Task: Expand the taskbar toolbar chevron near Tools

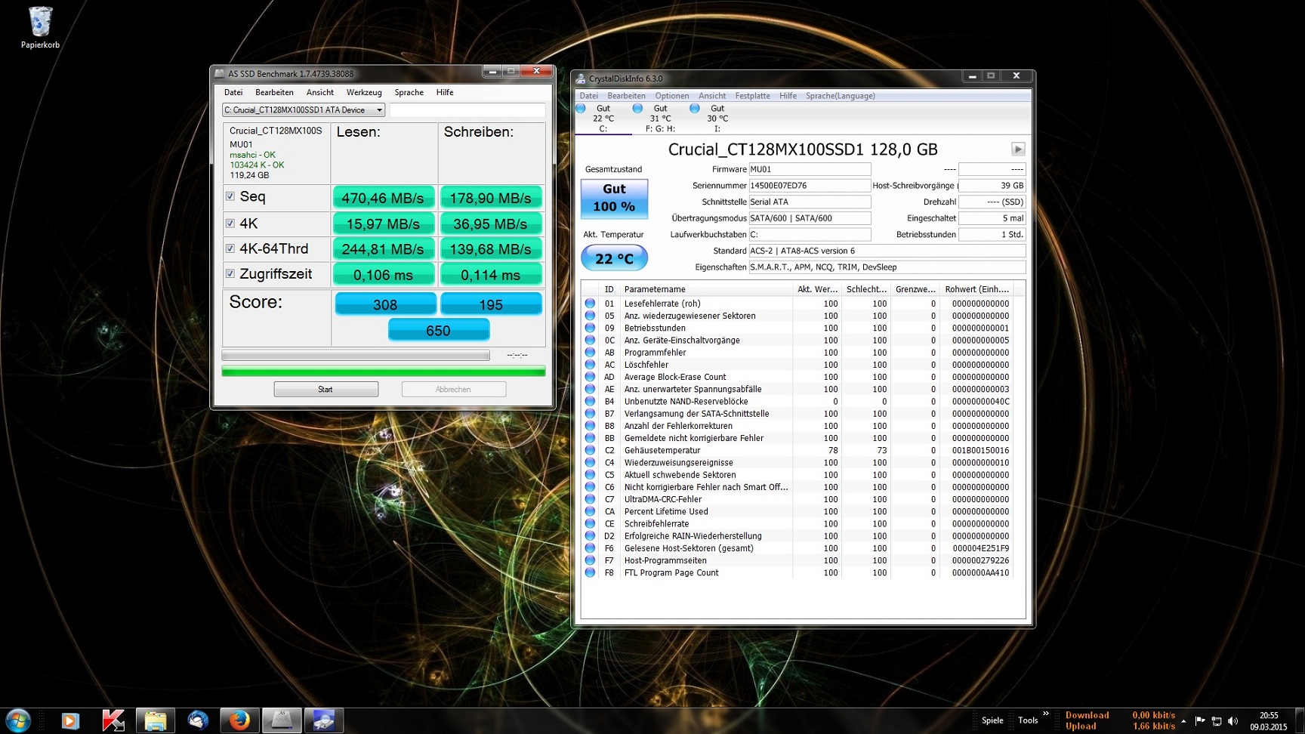Action: pos(1046,714)
